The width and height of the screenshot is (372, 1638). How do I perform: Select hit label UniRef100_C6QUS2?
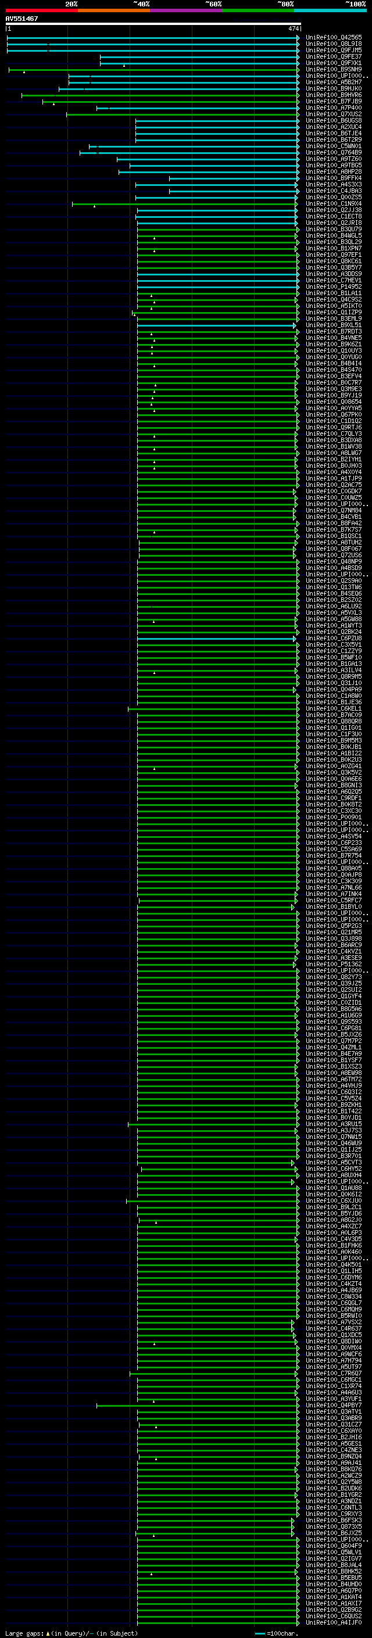coord(334,1616)
